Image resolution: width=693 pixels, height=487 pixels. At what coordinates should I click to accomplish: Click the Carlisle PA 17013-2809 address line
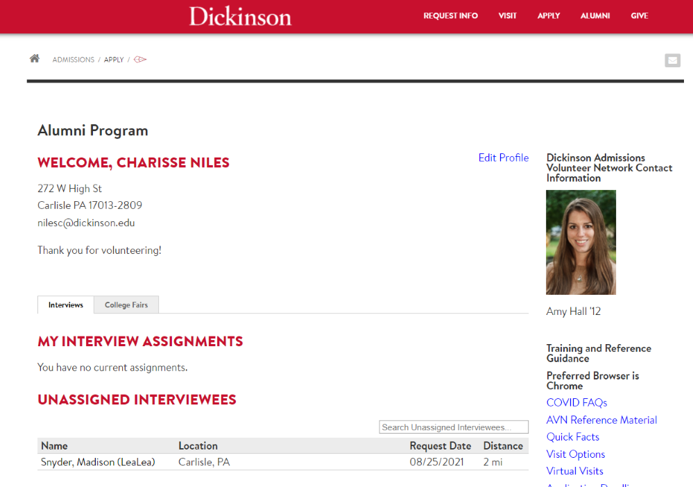89,205
